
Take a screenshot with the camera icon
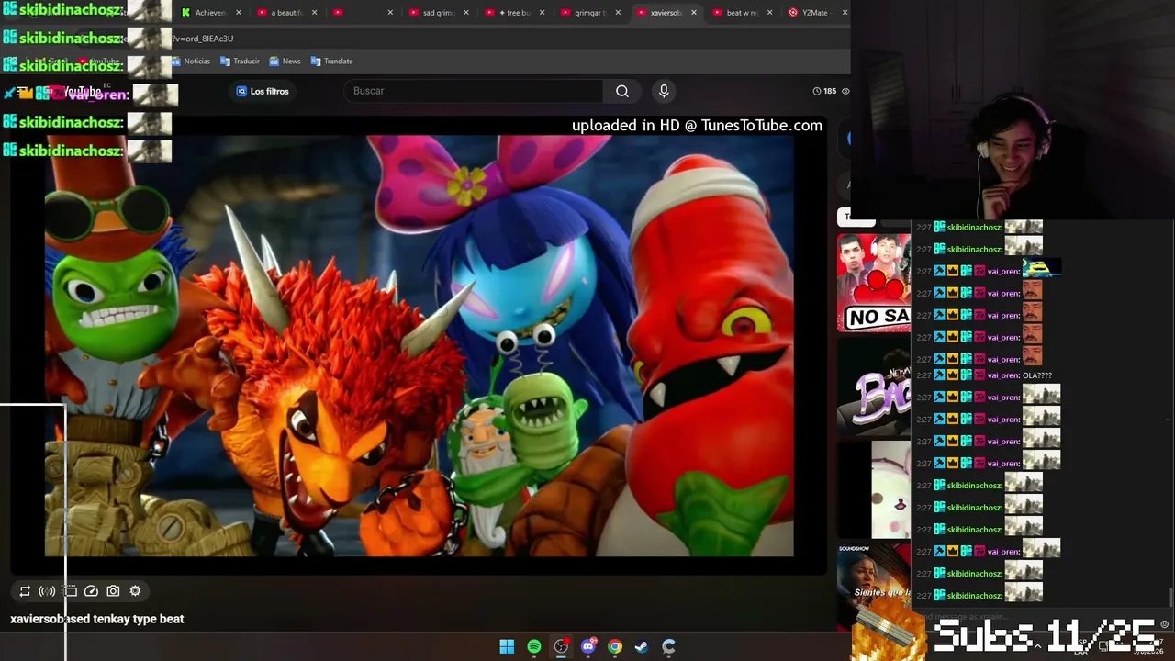click(x=113, y=591)
